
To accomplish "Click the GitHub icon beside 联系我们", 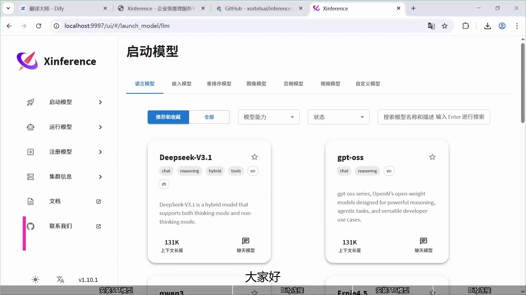I will tap(30, 226).
